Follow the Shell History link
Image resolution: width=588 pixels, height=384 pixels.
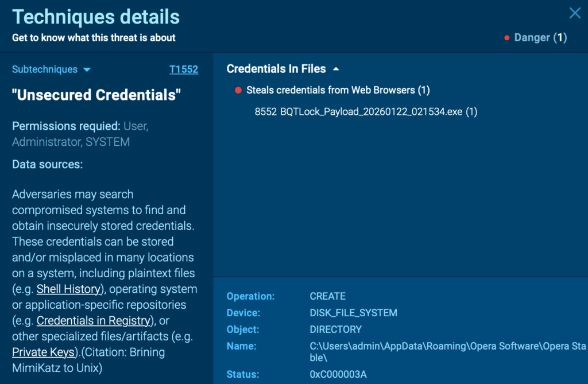(x=67, y=289)
